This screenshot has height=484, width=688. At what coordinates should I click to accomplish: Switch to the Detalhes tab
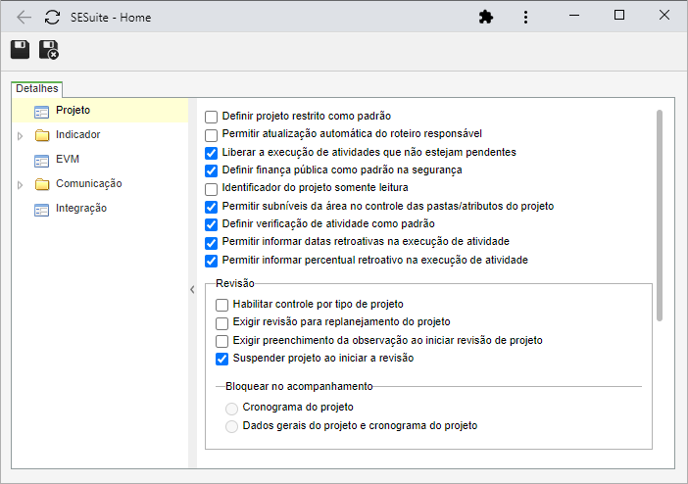37,88
